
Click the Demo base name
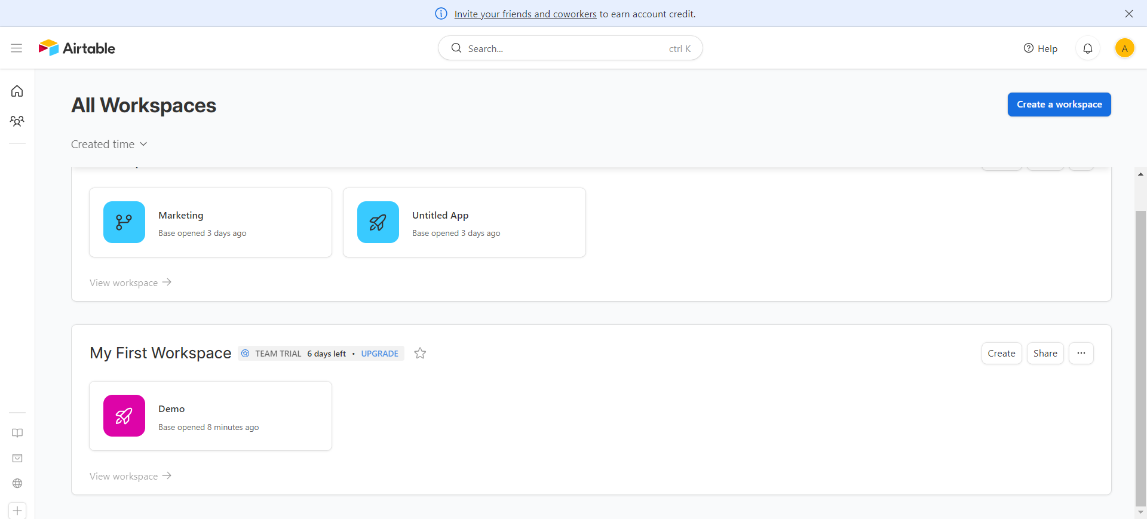[x=171, y=409]
